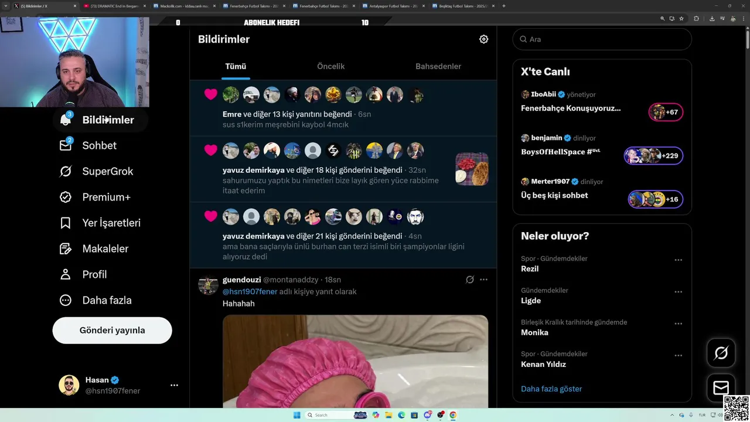750x422 pixels.
Task: Click guendouzi's profile avatar
Action: pos(208,285)
